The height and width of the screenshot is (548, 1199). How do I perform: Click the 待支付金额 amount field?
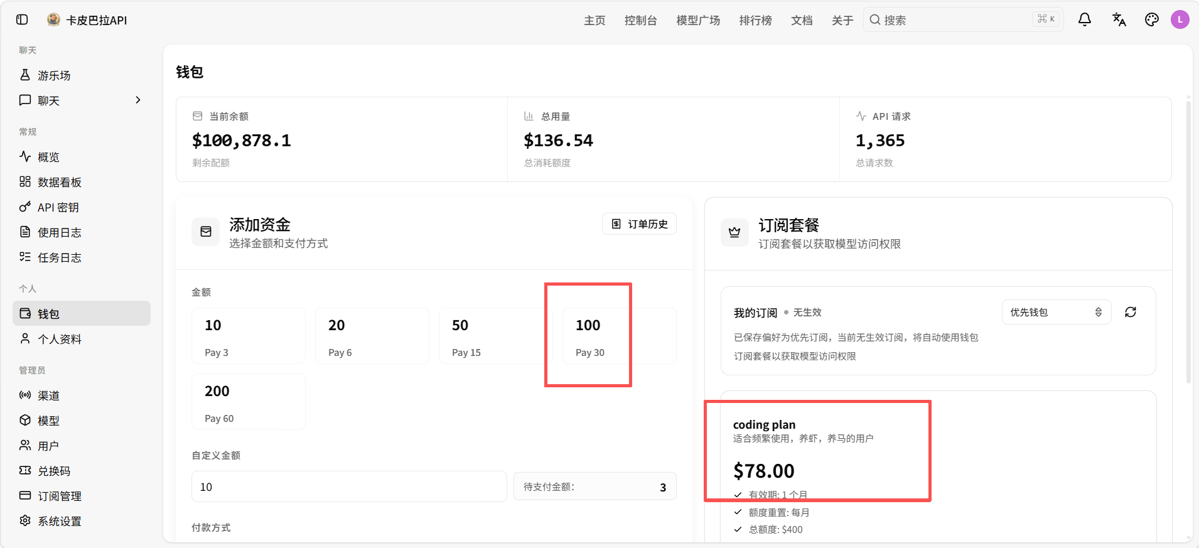(595, 486)
